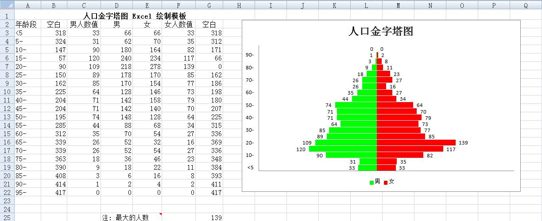Select column Q header

pos(526,5)
